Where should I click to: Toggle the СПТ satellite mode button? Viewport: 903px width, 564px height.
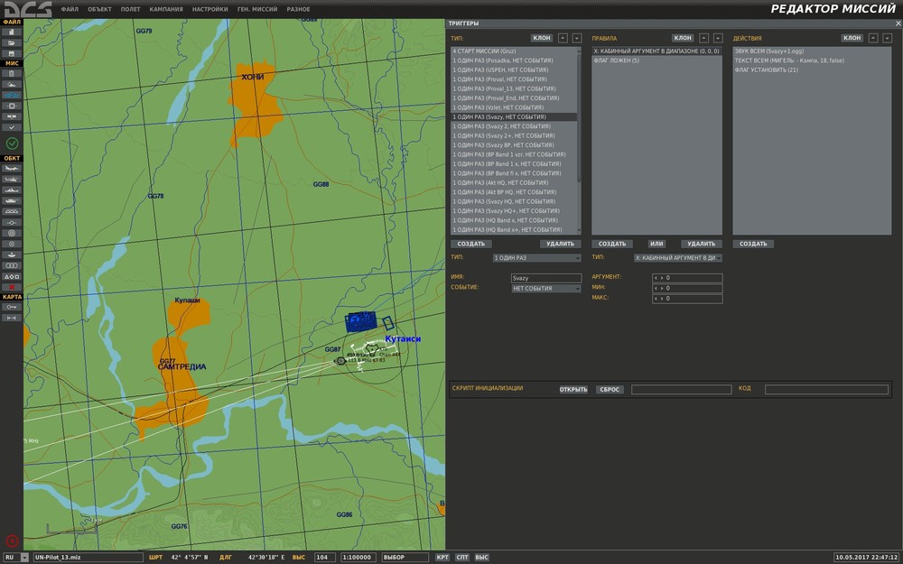pos(462,558)
